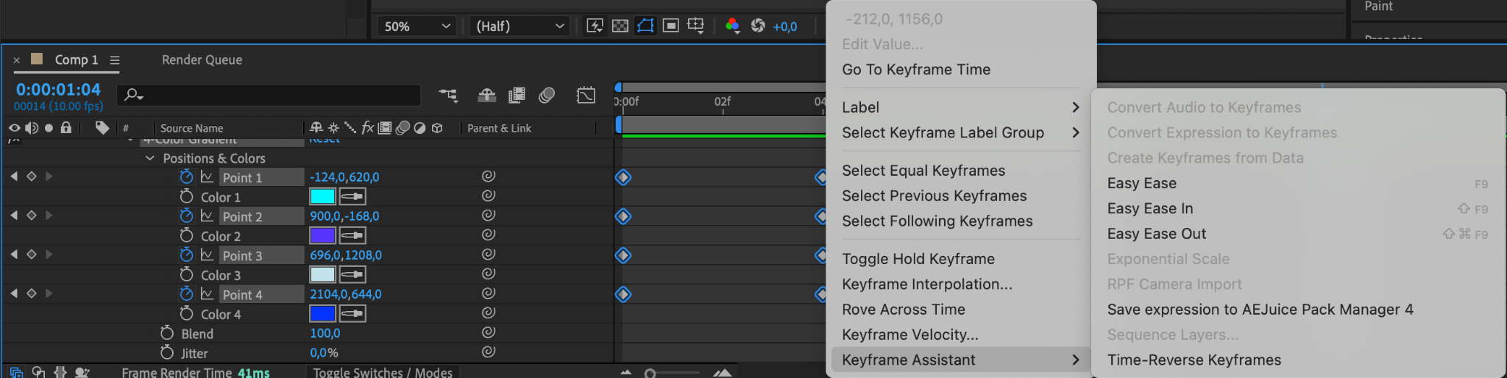Open the 50% magnification dropdown
1507x378 pixels.
coord(416,26)
